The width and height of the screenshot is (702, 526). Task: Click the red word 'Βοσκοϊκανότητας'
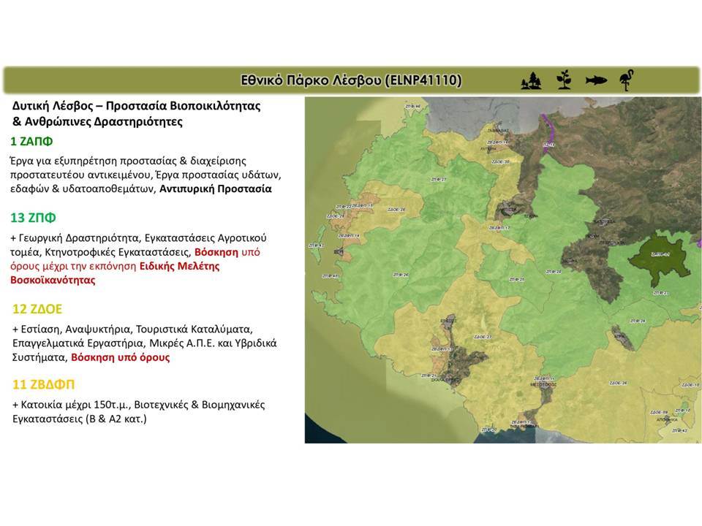point(53,281)
